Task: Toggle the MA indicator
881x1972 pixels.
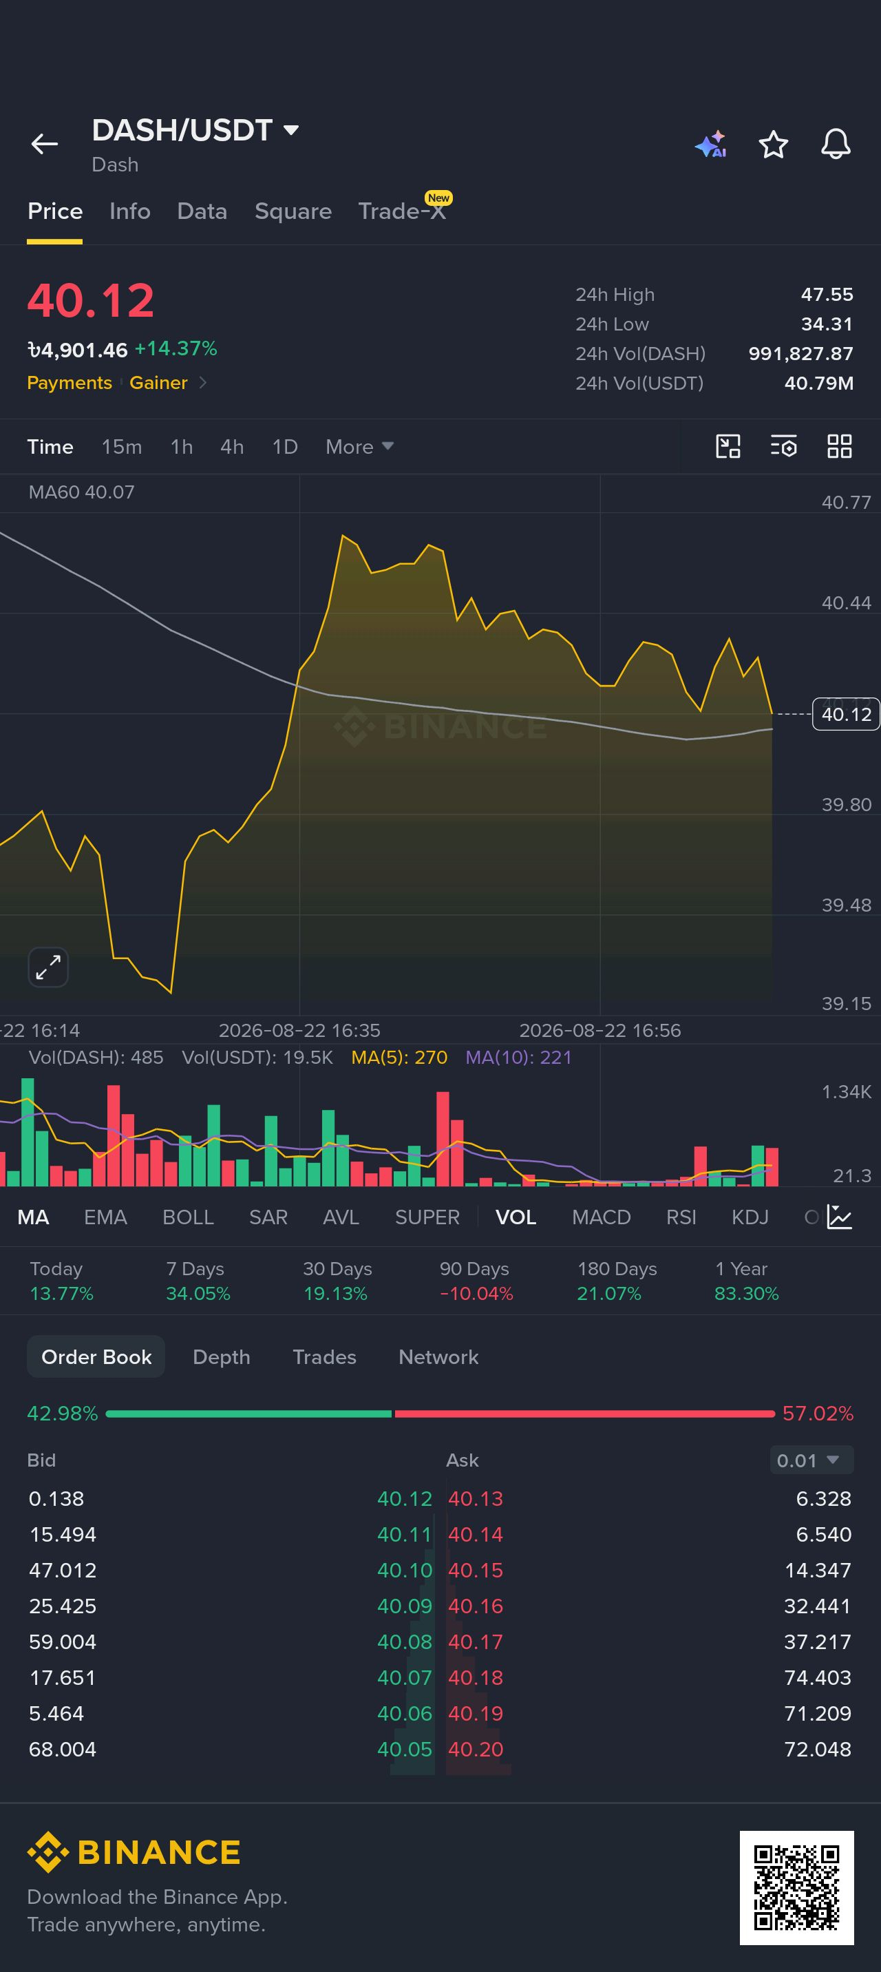Action: pos(34,1217)
